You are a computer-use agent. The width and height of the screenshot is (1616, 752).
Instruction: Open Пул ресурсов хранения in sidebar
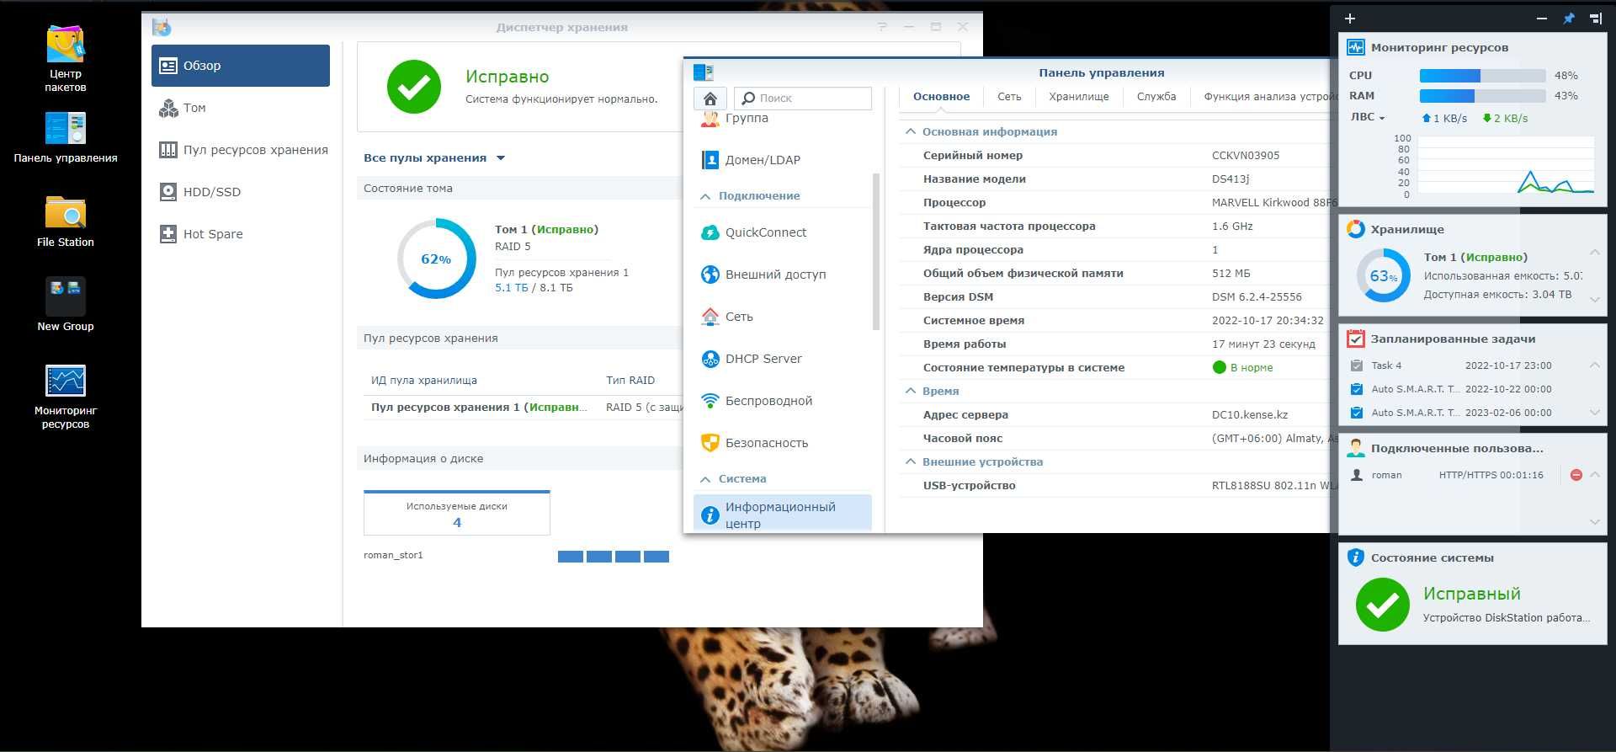(x=241, y=150)
